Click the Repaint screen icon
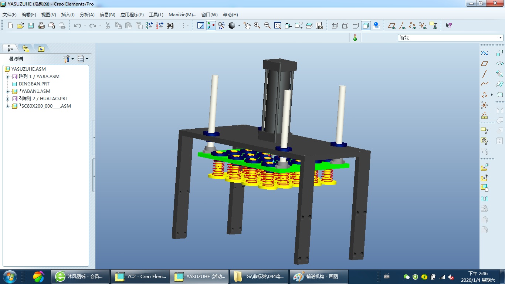The width and height of the screenshot is (505, 284). [201, 26]
